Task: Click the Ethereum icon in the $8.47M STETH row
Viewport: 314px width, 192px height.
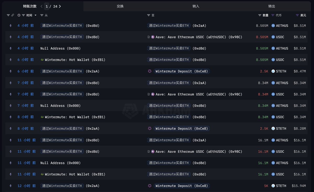Action: 11,71
